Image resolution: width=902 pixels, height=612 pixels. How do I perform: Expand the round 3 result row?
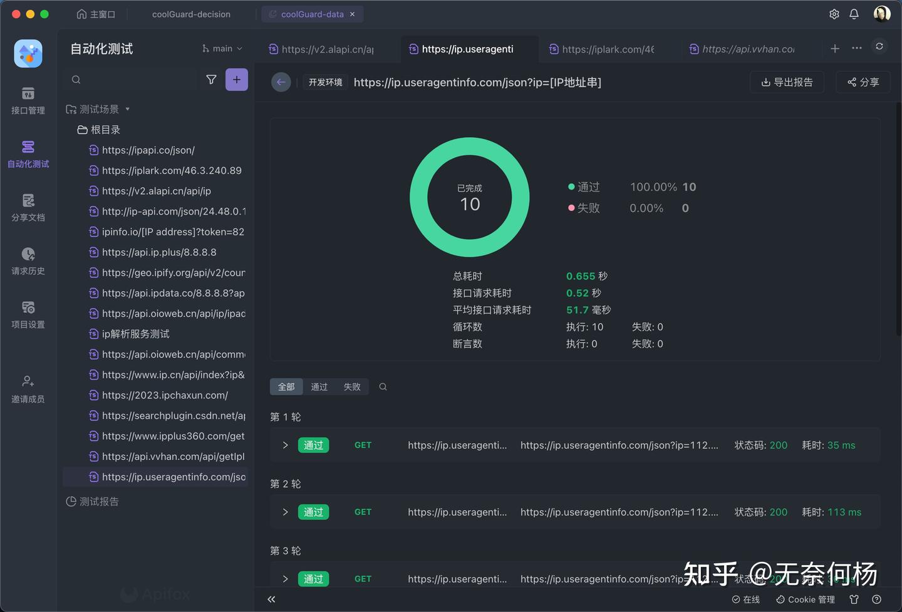[285, 579]
